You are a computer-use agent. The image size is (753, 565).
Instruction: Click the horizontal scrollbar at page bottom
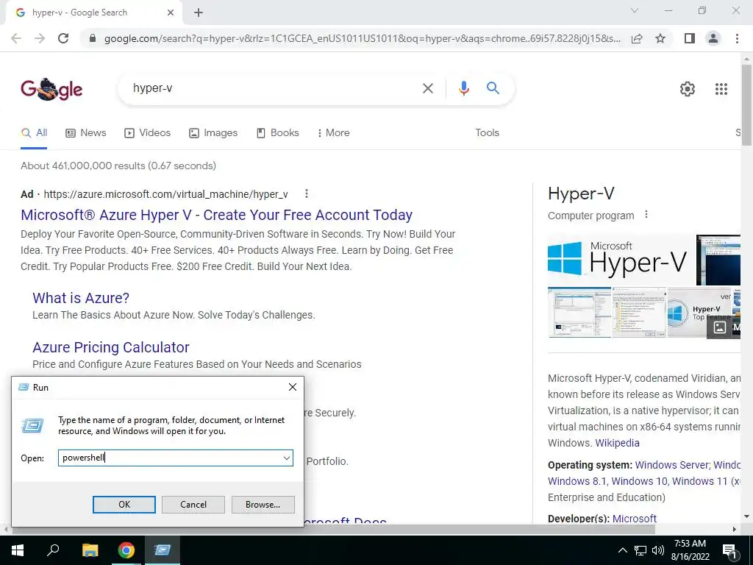(x=333, y=529)
